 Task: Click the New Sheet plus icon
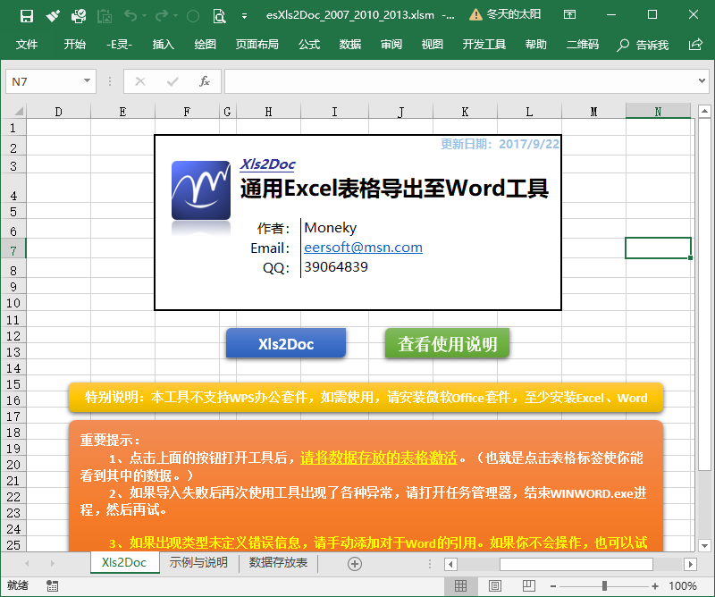pos(355,564)
